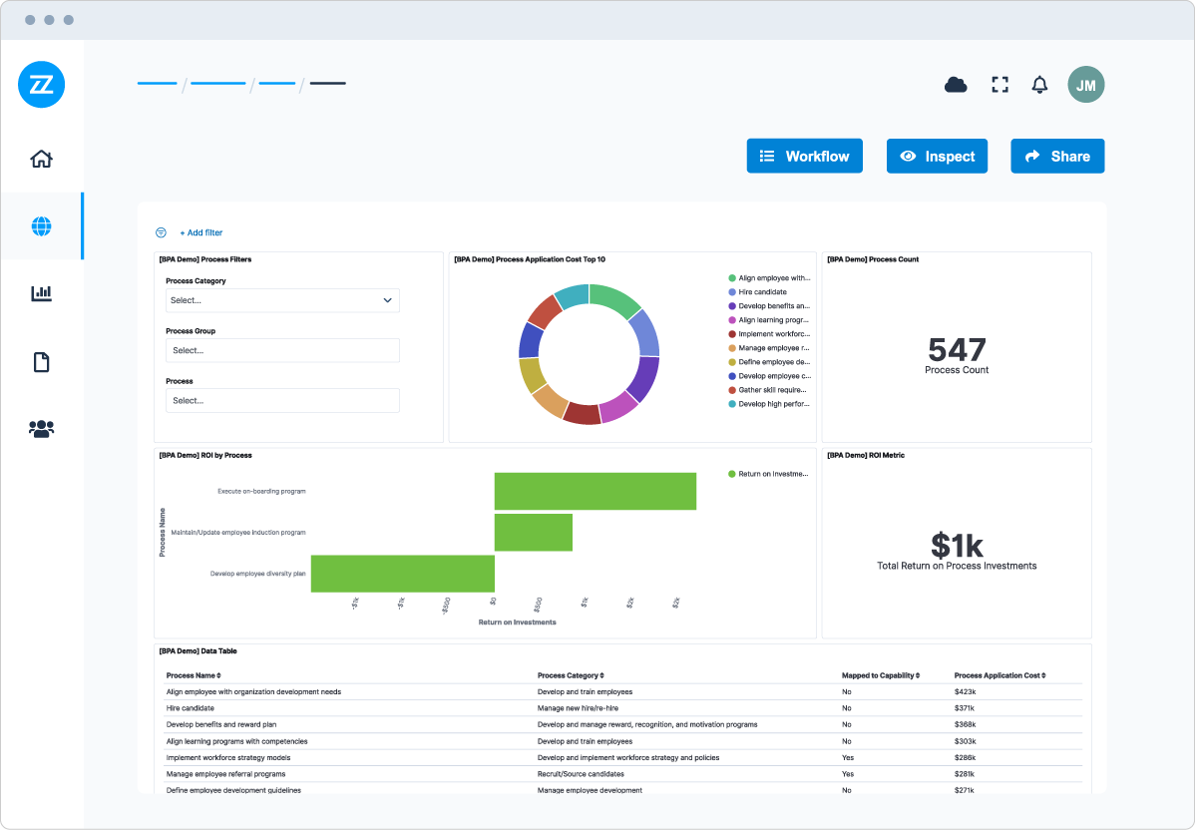Expand the Process Category dropdown
This screenshot has width=1195, height=830.
(x=282, y=300)
